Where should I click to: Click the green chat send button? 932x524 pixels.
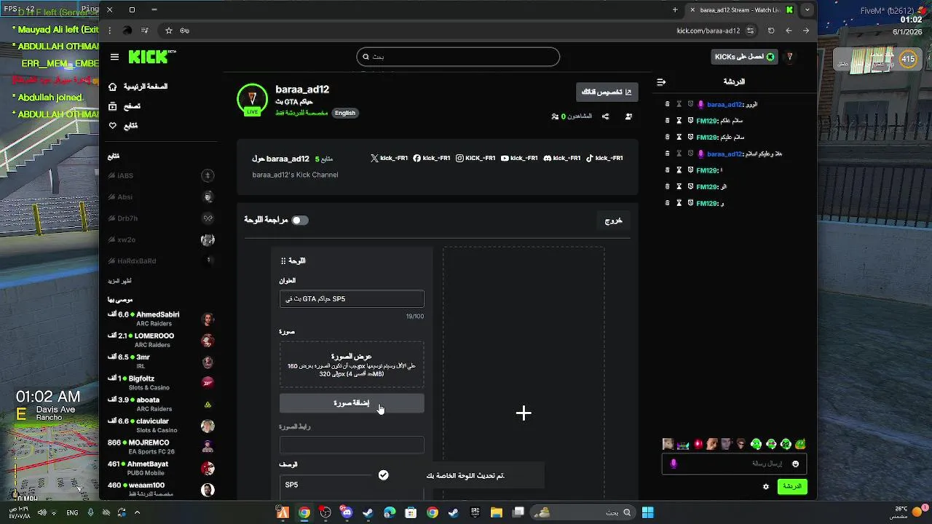[x=791, y=487]
